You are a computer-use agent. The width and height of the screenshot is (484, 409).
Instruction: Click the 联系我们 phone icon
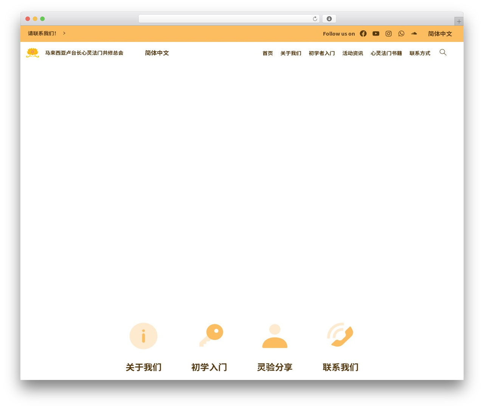coord(340,335)
